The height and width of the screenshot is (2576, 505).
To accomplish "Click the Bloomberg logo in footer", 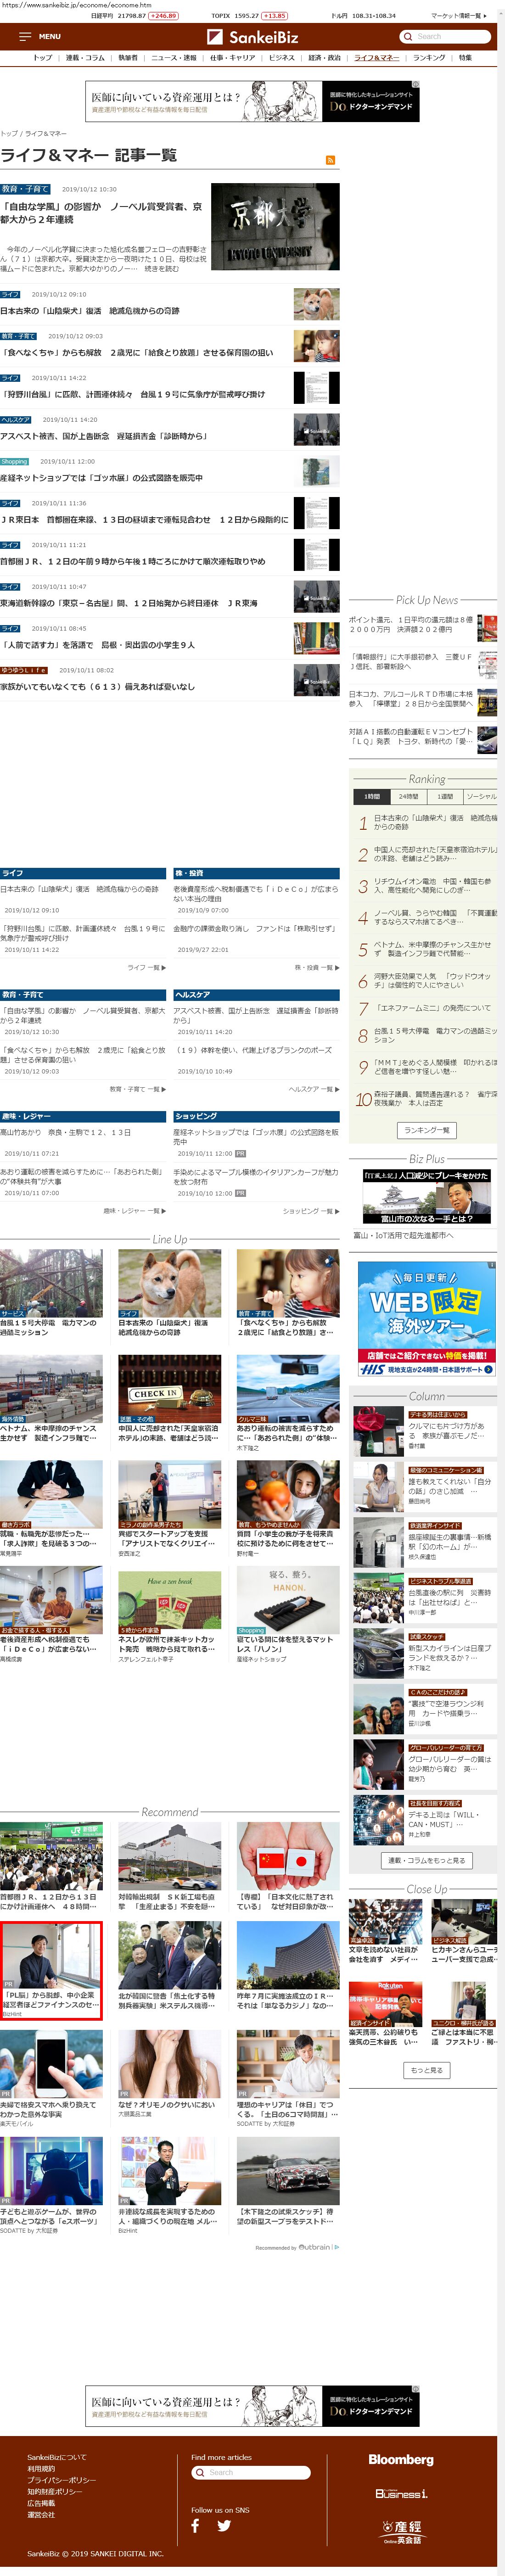I will tap(400, 2459).
